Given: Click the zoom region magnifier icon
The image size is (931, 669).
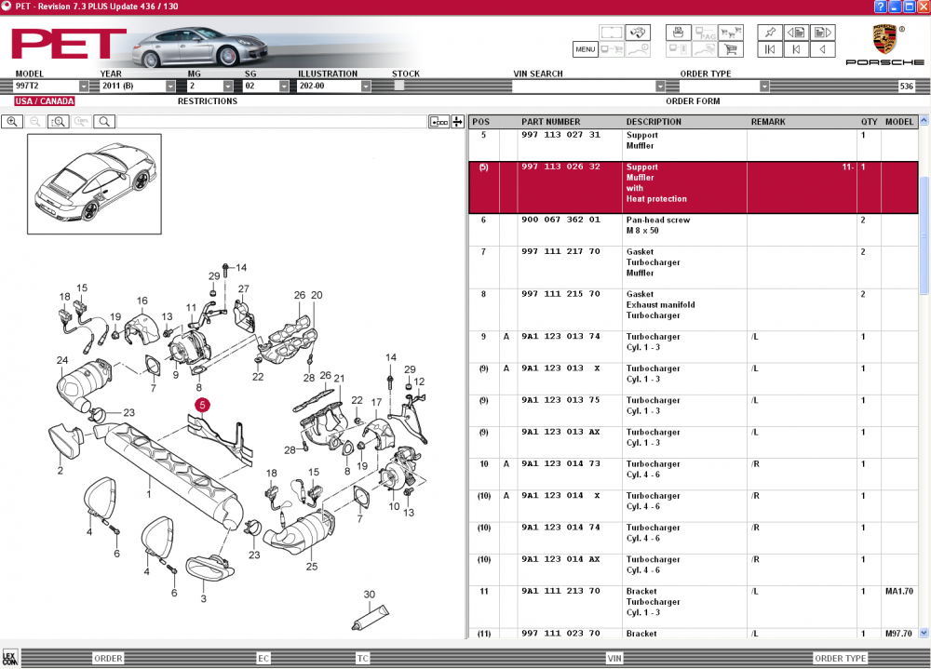Looking at the screenshot, I should point(58,121).
